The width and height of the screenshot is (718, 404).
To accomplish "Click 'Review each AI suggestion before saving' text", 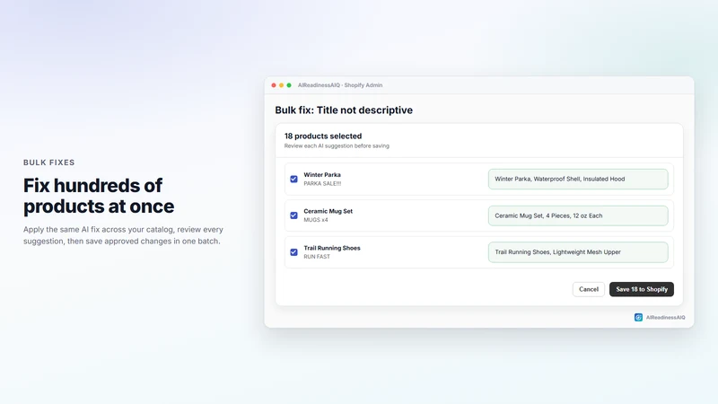I will click(x=337, y=145).
